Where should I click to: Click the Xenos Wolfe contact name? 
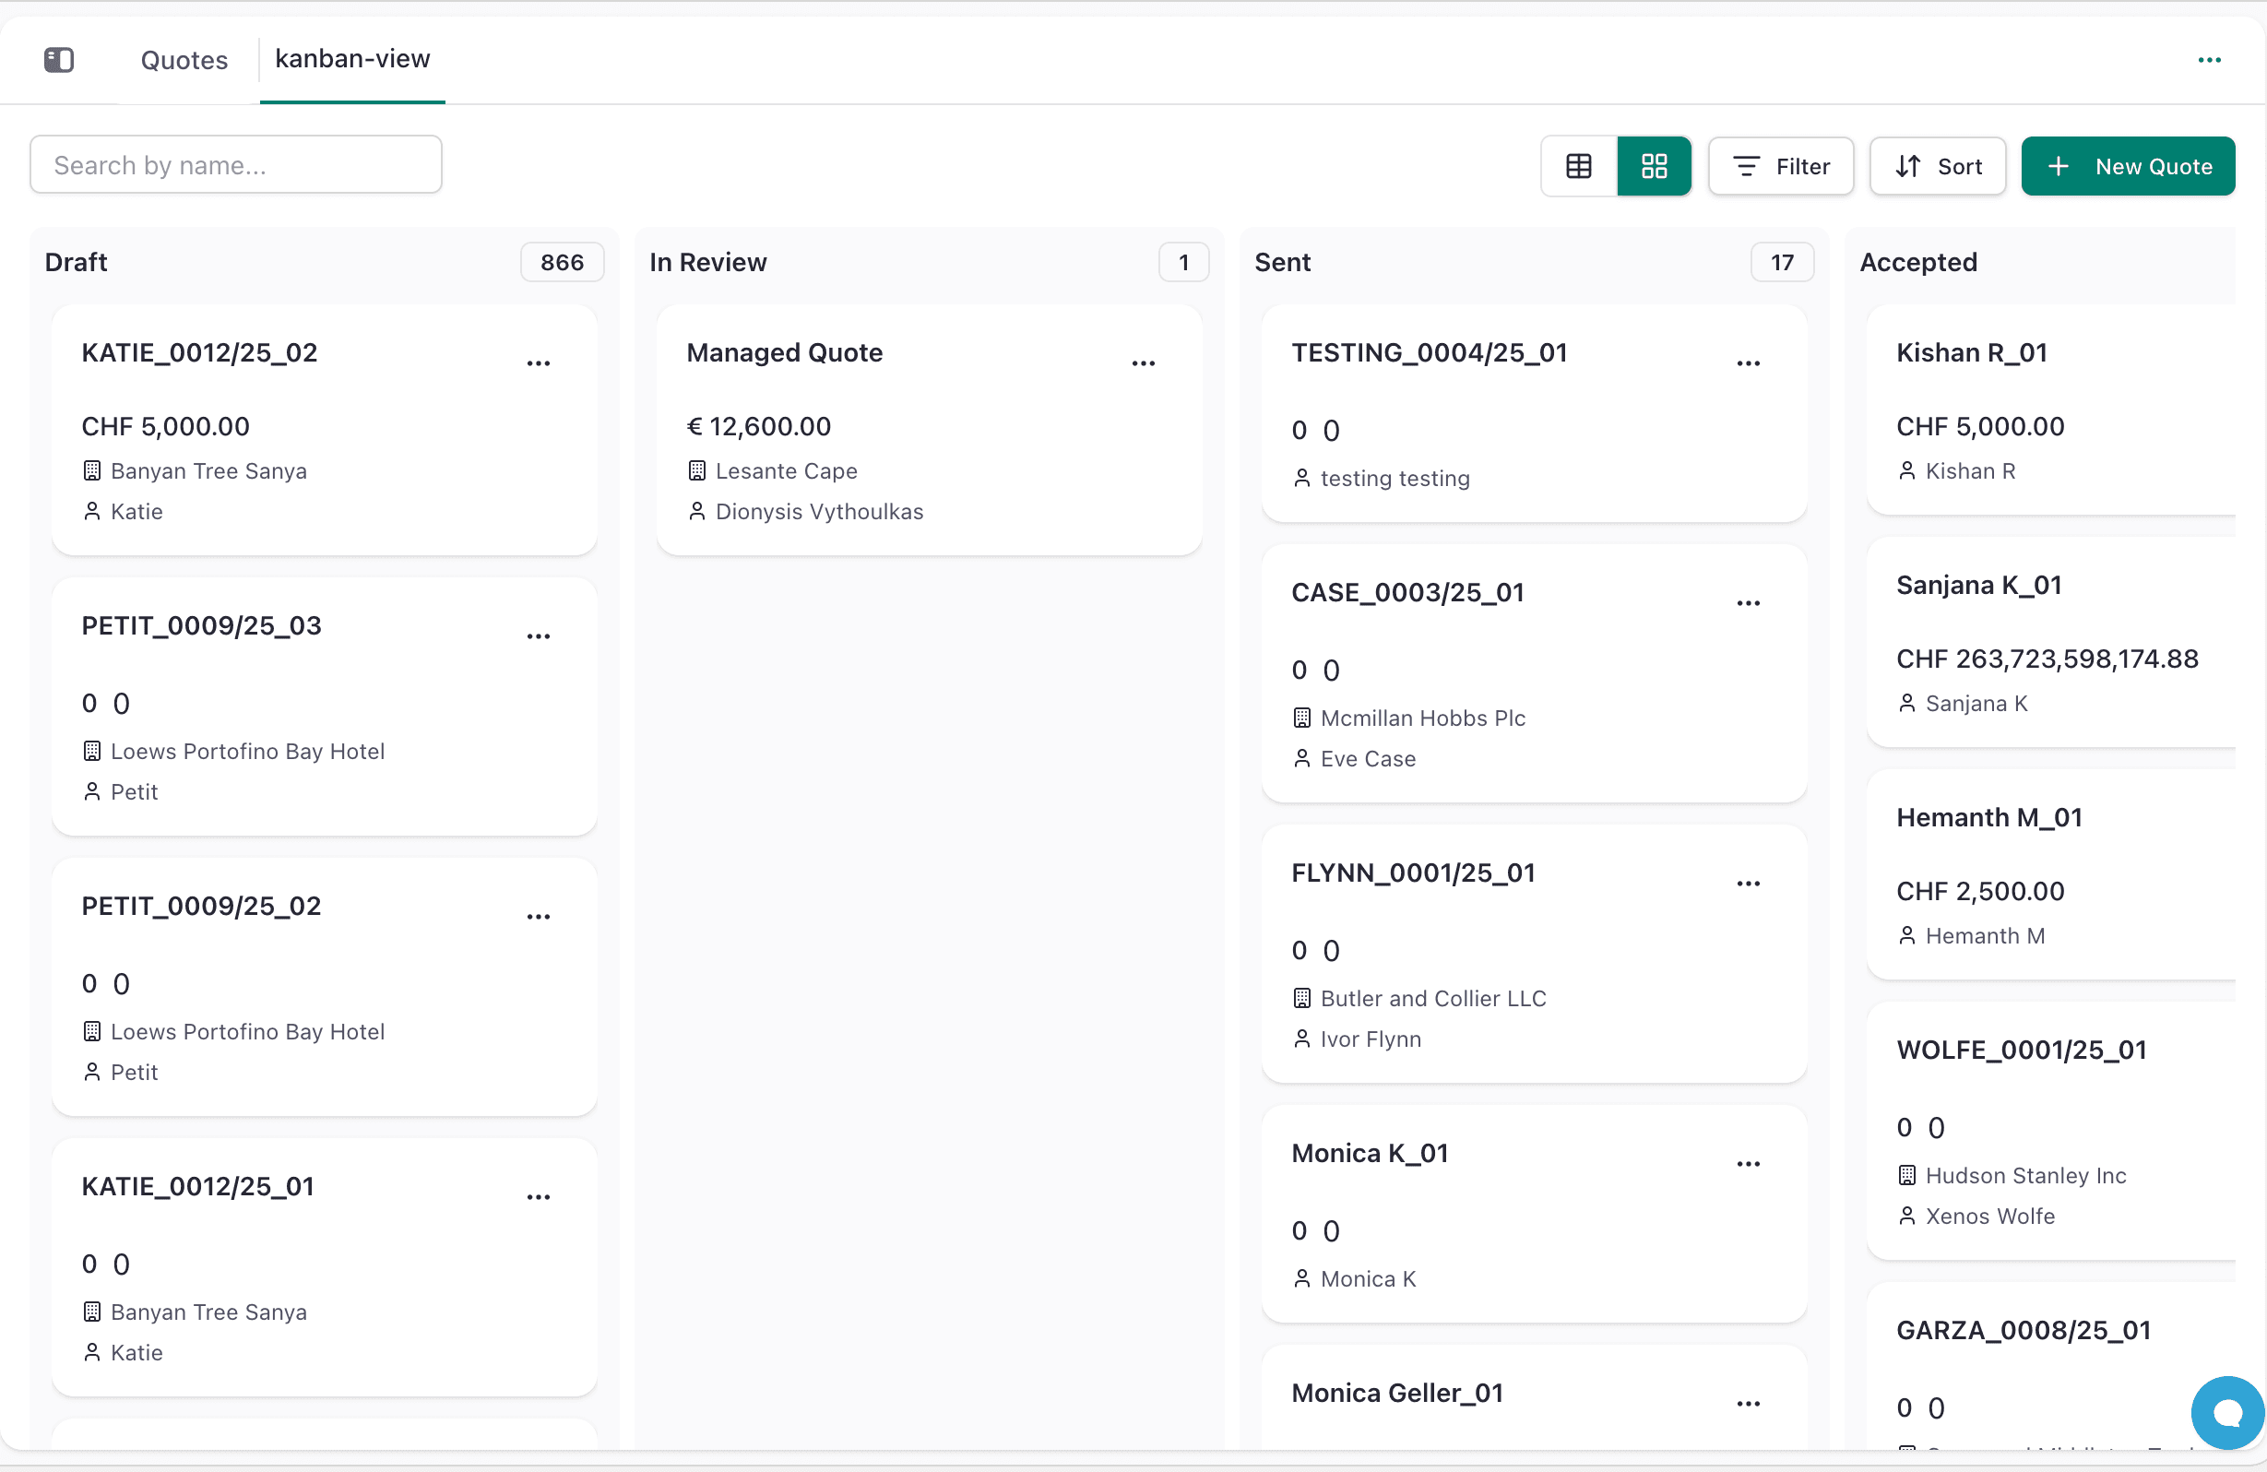tap(1989, 1216)
